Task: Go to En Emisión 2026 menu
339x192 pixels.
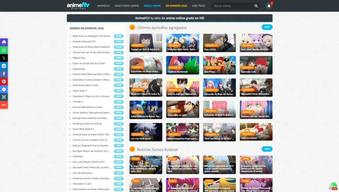Action: pos(176,6)
